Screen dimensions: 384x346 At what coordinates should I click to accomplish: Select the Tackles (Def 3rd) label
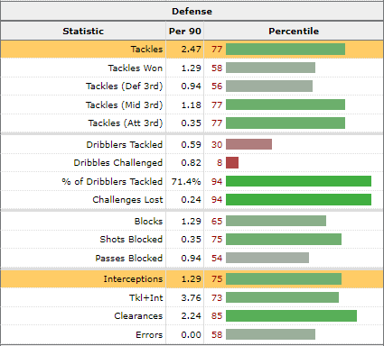[124, 86]
